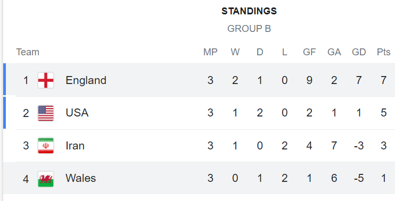
Task: Click England's points value of 7
Action: pos(384,80)
